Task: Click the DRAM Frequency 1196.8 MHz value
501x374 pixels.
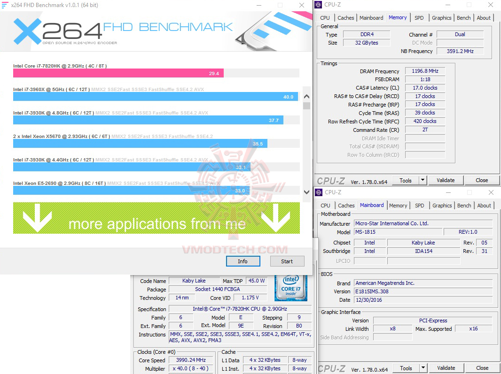Action: [425, 71]
